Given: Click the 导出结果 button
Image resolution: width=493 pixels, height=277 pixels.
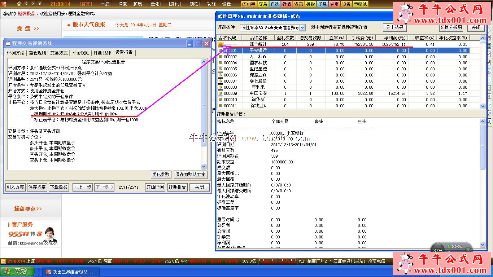Looking at the screenshot, I should click(395, 27).
